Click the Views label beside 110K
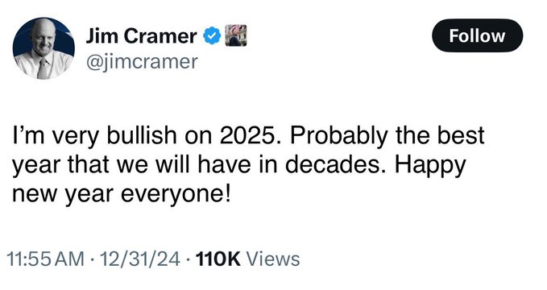The width and height of the screenshot is (547, 290). [273, 259]
